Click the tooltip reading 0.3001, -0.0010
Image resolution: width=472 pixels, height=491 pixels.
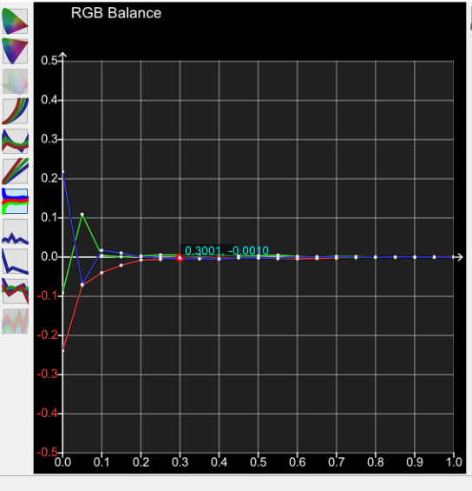pyautogui.click(x=226, y=250)
